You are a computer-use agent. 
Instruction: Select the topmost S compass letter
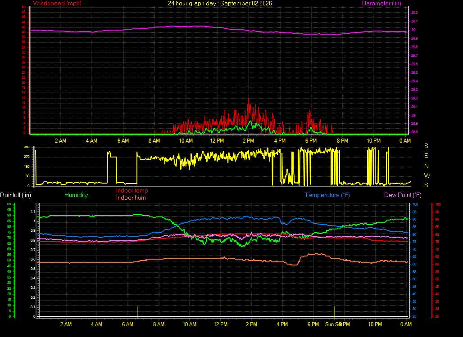point(426,146)
